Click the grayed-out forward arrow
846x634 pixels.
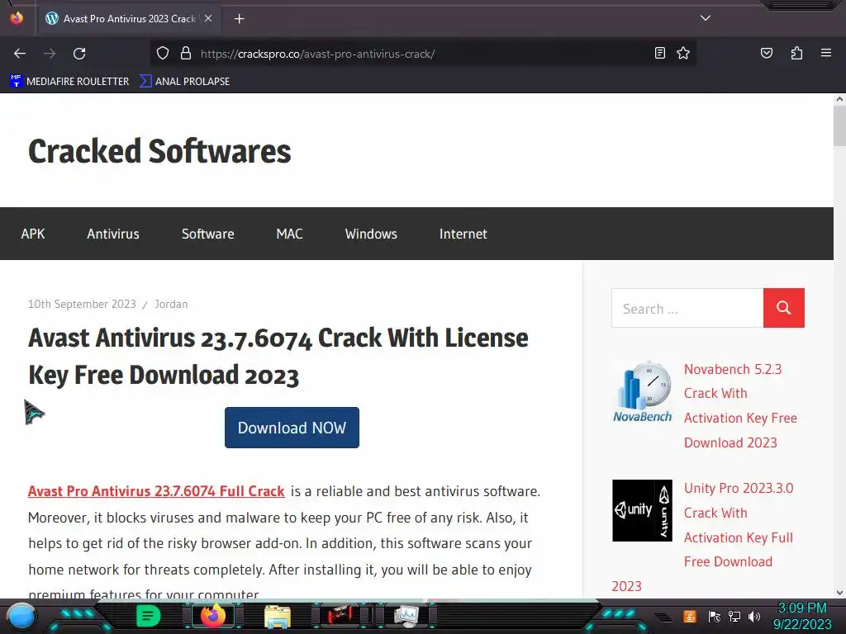click(50, 54)
